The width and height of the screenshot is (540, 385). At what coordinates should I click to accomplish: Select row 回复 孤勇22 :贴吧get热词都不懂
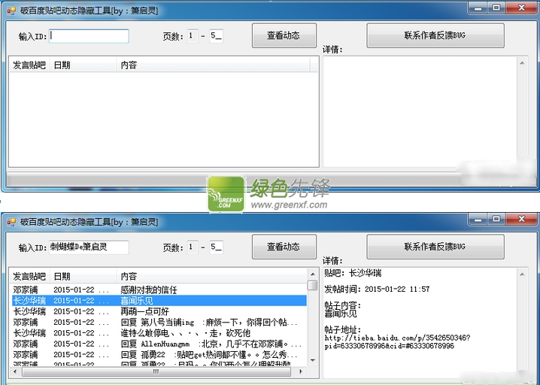(x=159, y=354)
